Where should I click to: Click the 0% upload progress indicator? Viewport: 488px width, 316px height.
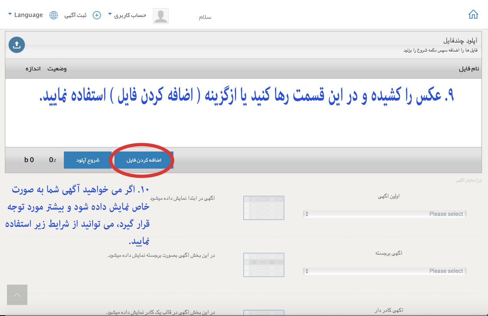pos(53,160)
